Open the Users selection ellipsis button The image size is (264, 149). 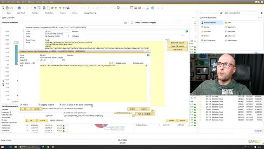pos(111,63)
